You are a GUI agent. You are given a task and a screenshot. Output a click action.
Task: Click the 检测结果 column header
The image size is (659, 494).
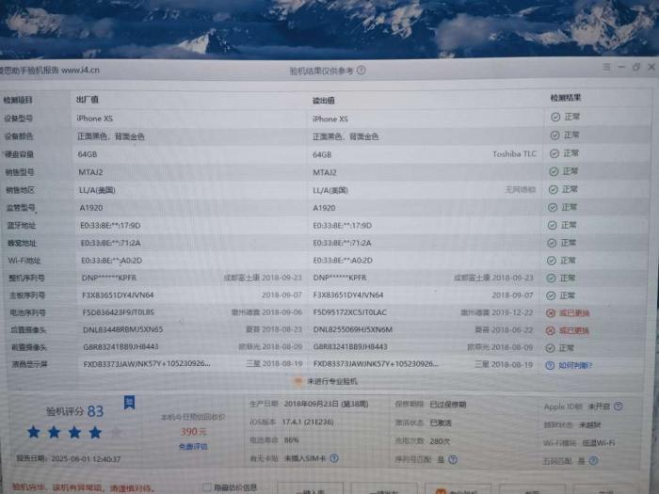(x=565, y=98)
